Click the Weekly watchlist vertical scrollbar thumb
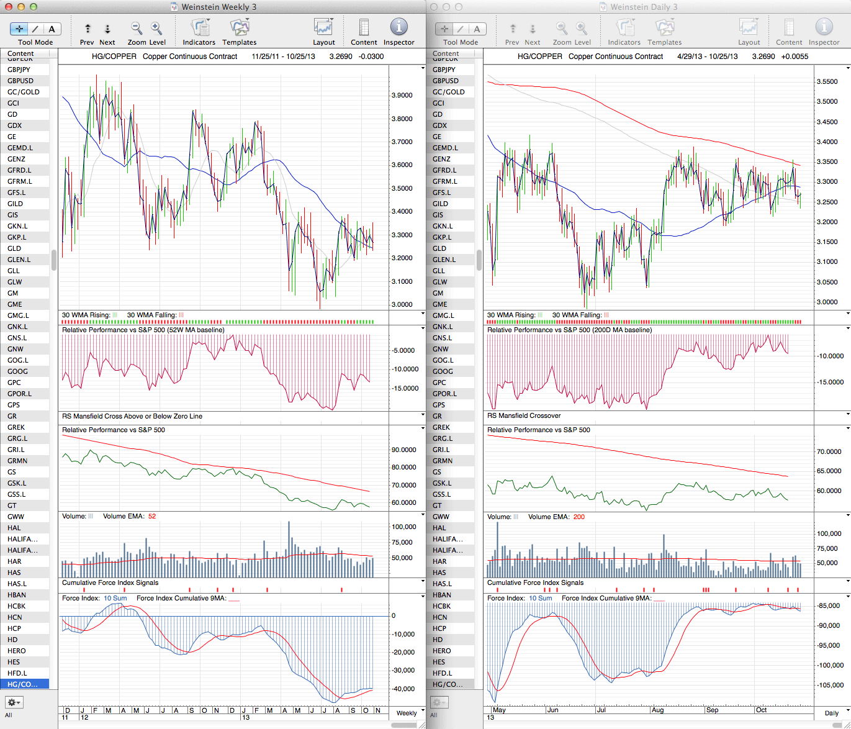 (54, 260)
